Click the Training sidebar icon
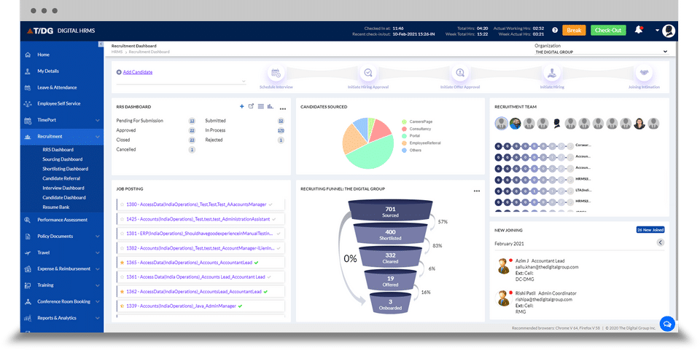Screen dimensions: 700x350 pyautogui.click(x=28, y=285)
